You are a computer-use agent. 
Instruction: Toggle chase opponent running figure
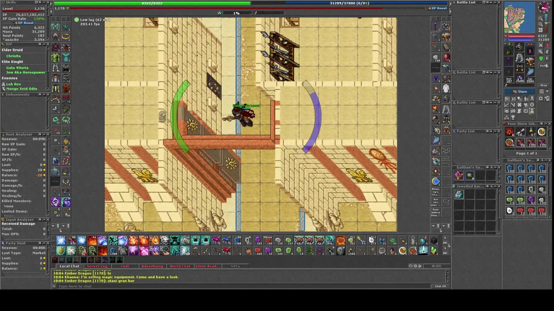tap(546, 53)
